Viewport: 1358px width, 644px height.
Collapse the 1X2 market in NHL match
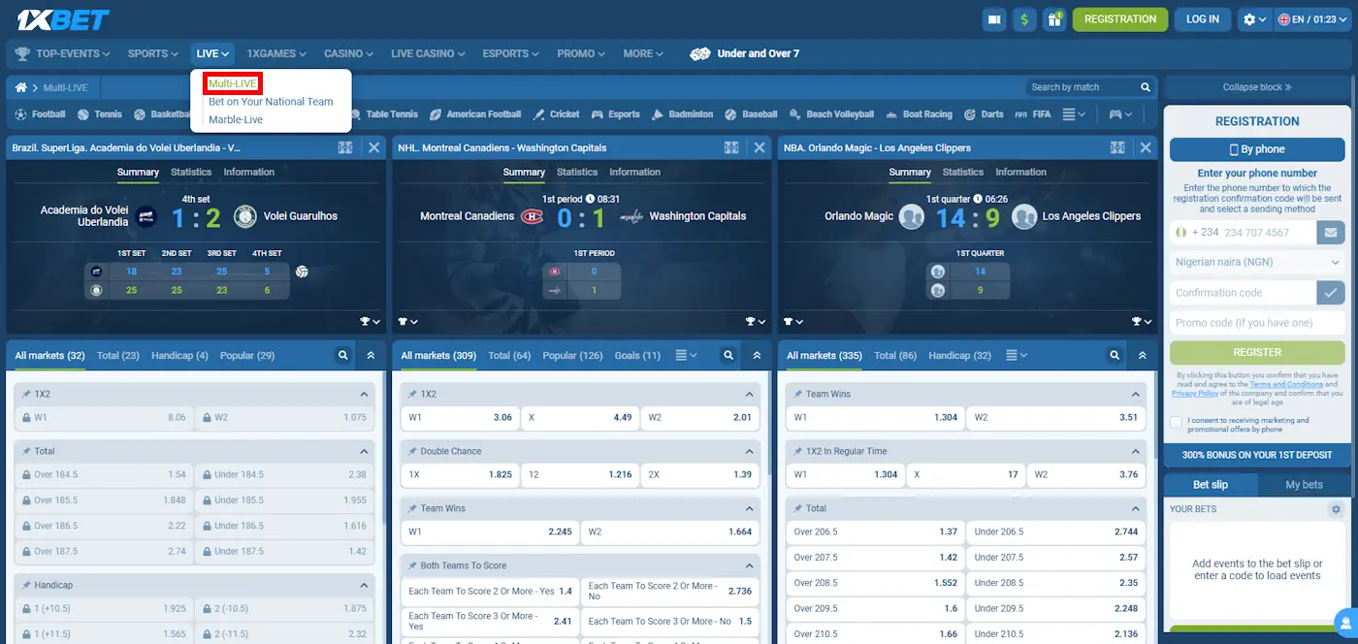[747, 394]
